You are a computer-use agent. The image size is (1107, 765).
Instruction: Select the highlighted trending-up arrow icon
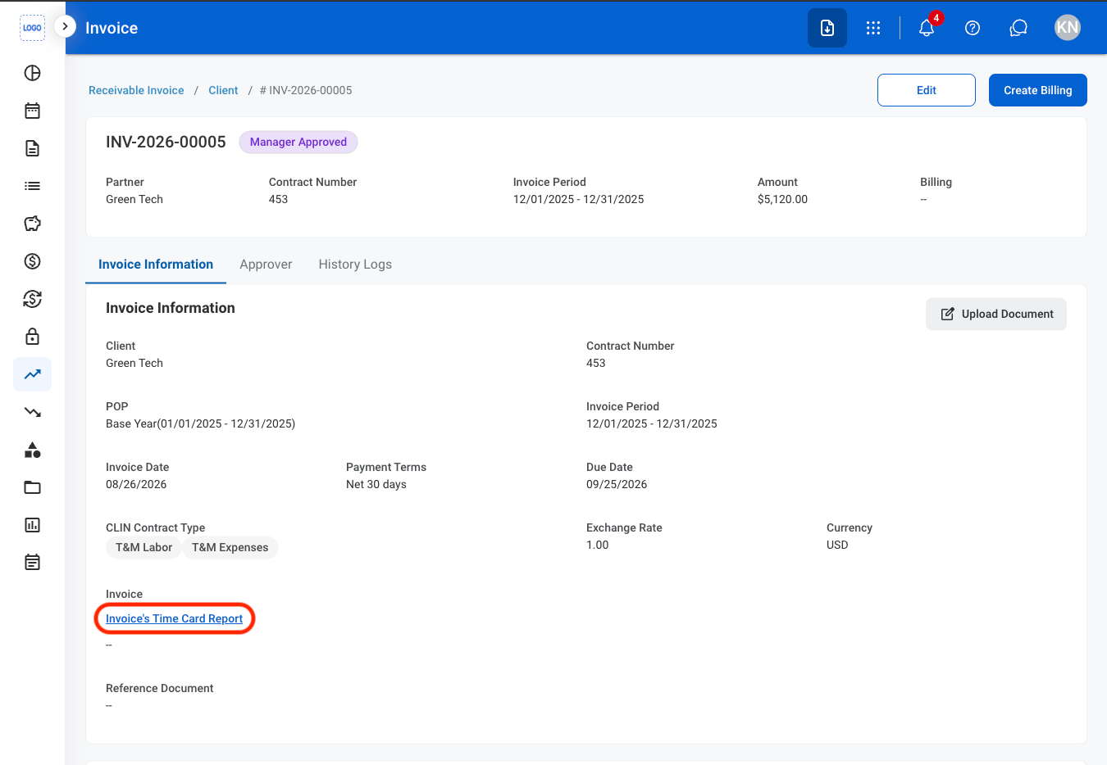click(x=33, y=374)
